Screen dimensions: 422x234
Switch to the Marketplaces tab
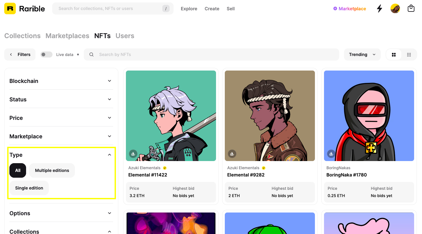click(67, 36)
